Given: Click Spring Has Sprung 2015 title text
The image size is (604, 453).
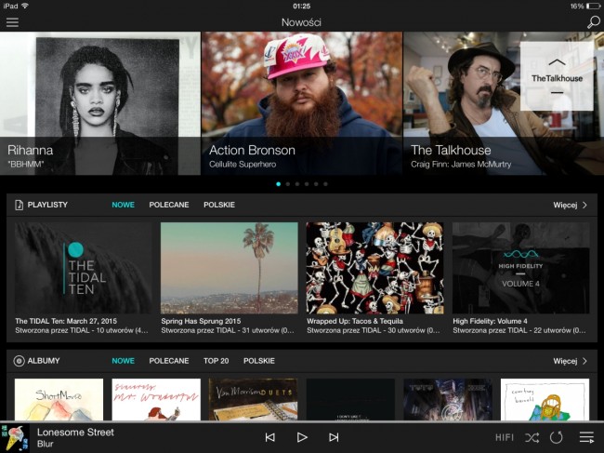Looking at the screenshot, I should point(201,321).
